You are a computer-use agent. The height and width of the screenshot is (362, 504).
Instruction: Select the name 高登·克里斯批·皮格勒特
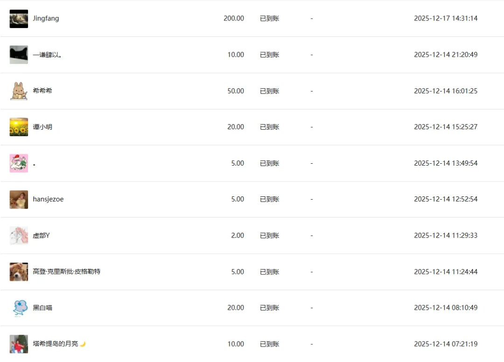(x=67, y=271)
